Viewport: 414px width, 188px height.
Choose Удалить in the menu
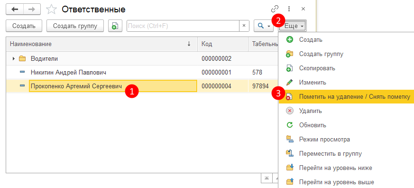click(346, 111)
